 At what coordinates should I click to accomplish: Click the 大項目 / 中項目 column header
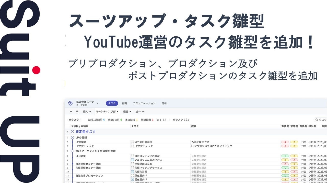click(x=80, y=126)
